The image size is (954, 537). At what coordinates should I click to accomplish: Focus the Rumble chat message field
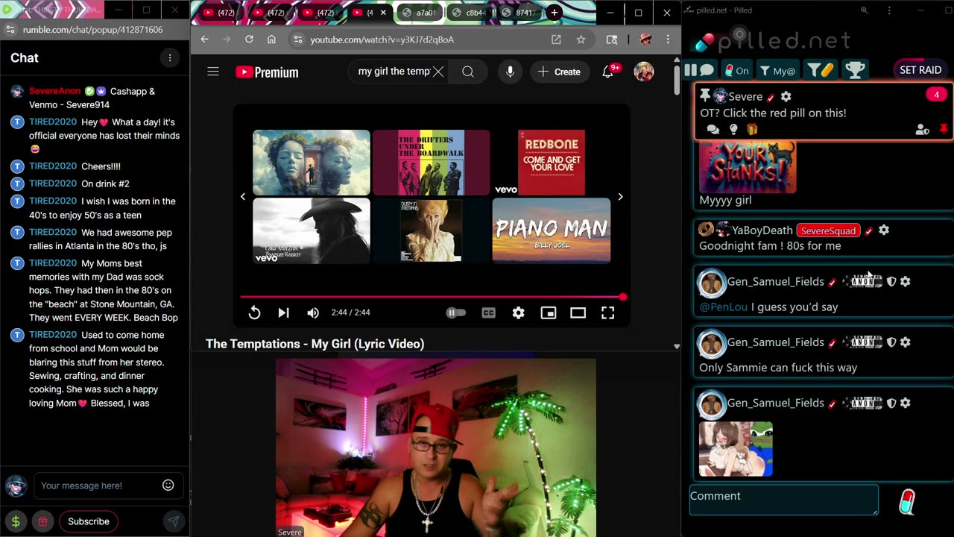click(98, 486)
